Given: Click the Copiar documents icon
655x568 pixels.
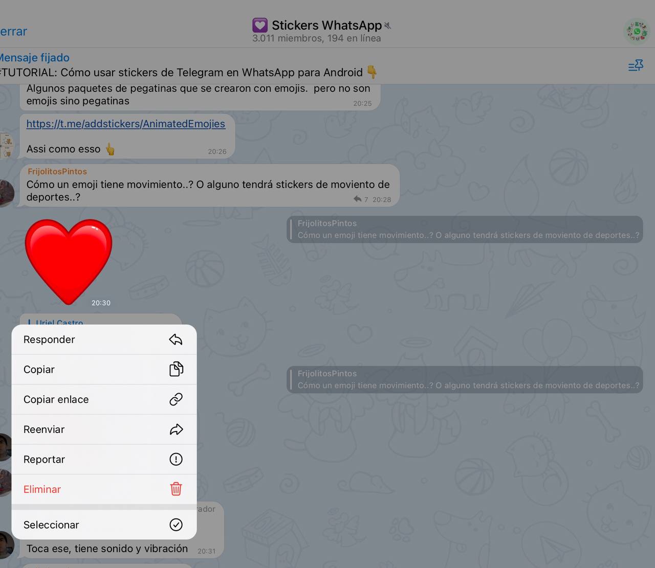Looking at the screenshot, I should pos(176,369).
